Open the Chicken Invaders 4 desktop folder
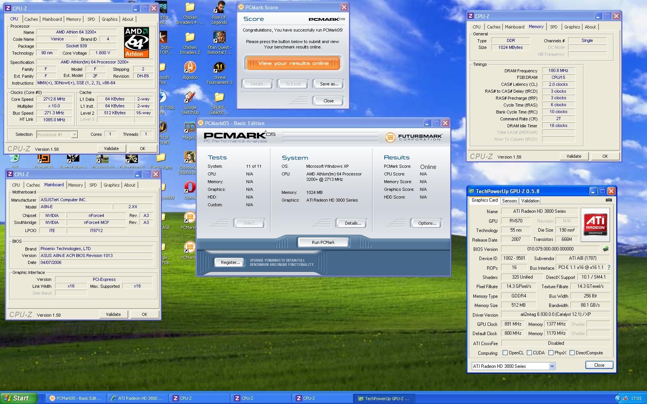This screenshot has height=404, width=647. (x=190, y=13)
